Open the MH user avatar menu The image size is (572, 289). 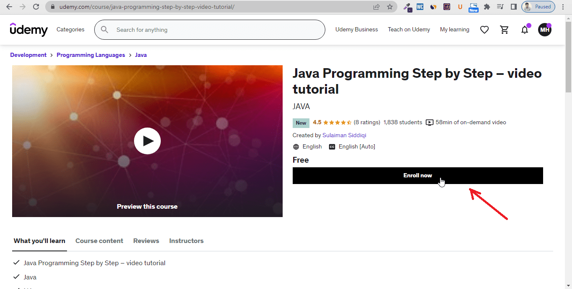tap(545, 30)
